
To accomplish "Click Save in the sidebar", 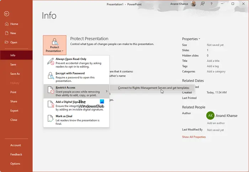I will pyautogui.click(x=16, y=65).
